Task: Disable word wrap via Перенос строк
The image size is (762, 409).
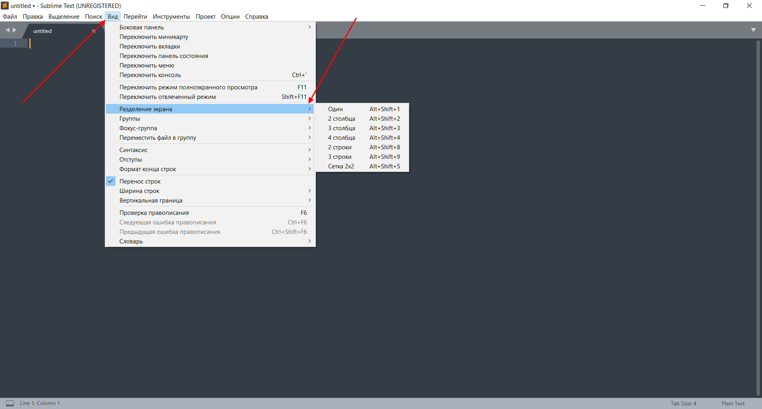Action: pos(140,181)
